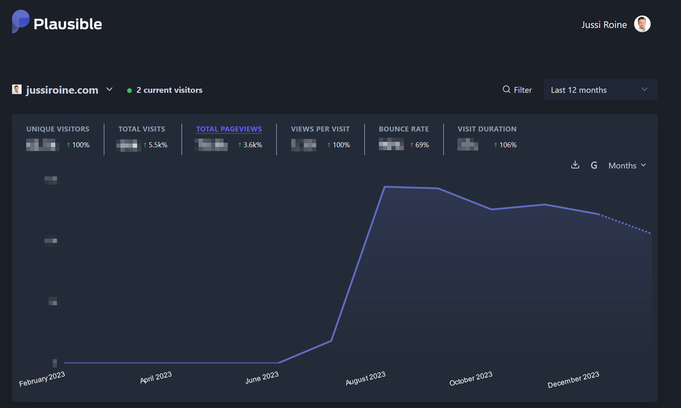Open the 2 current visitors link
The height and width of the screenshot is (408, 681).
point(168,89)
